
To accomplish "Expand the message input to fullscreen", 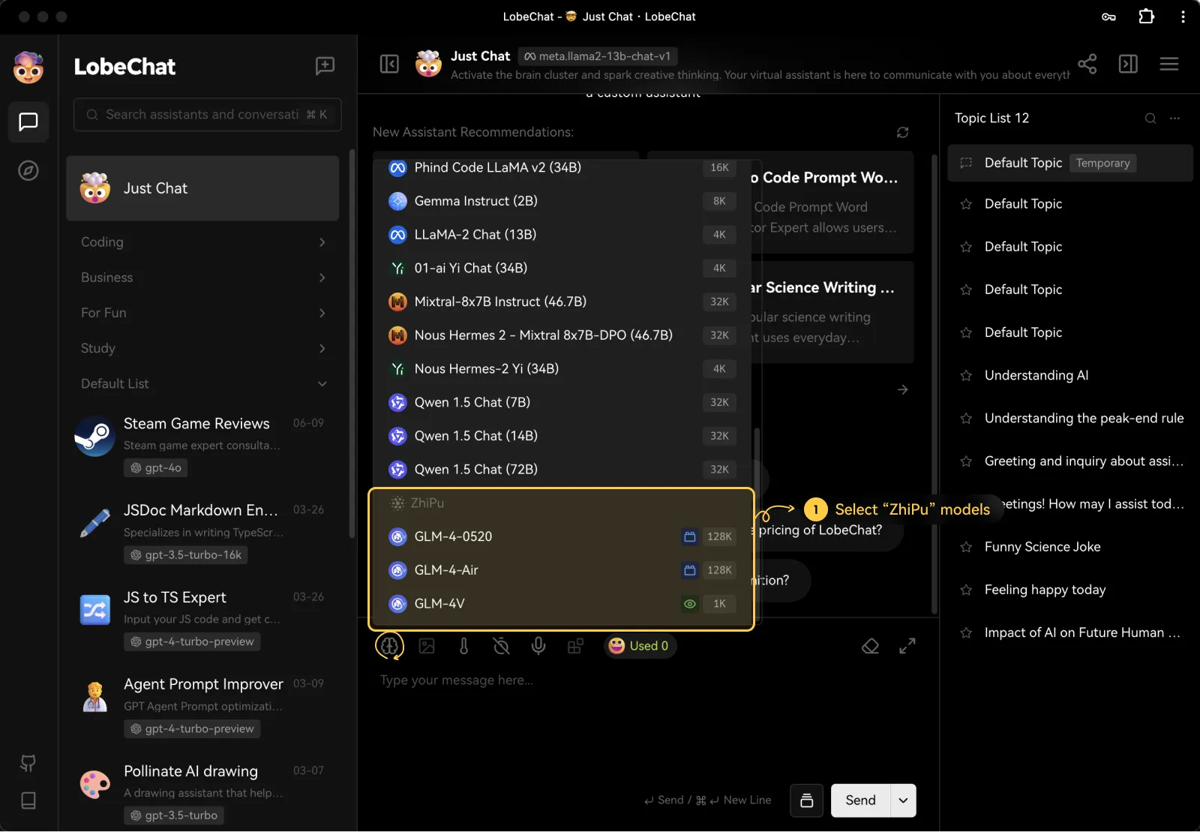I will pyautogui.click(x=907, y=646).
